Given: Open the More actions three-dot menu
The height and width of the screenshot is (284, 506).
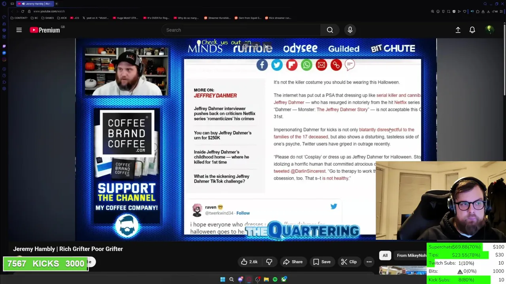Looking at the screenshot, I should [x=369, y=262].
